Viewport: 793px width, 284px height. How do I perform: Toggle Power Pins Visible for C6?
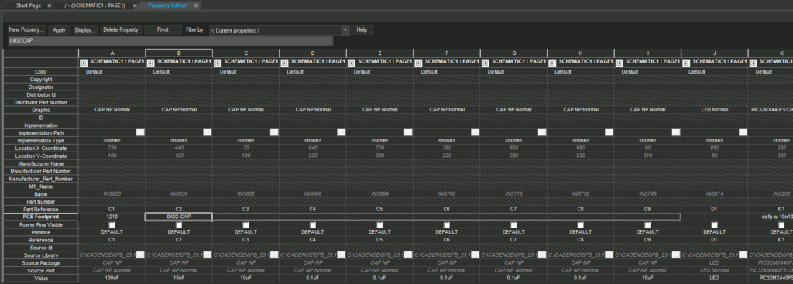point(447,225)
